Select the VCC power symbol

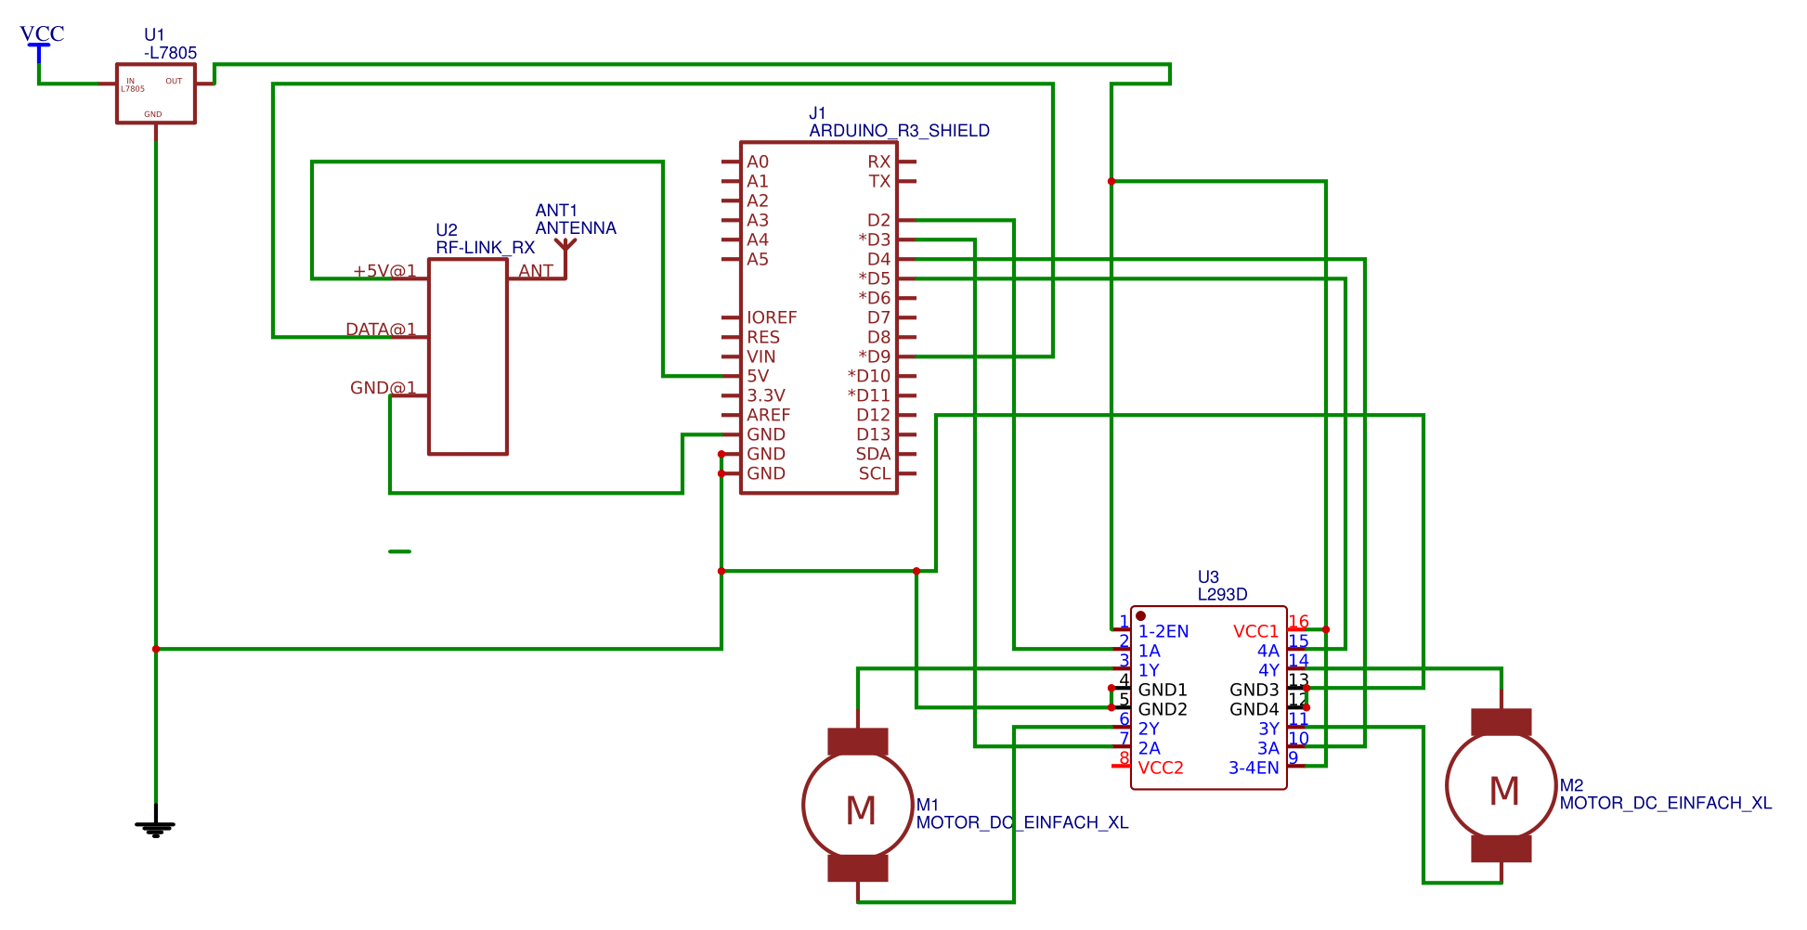coord(40,43)
